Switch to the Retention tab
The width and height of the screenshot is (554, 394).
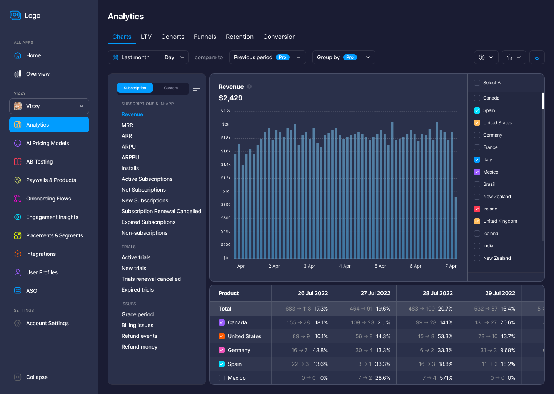(239, 37)
